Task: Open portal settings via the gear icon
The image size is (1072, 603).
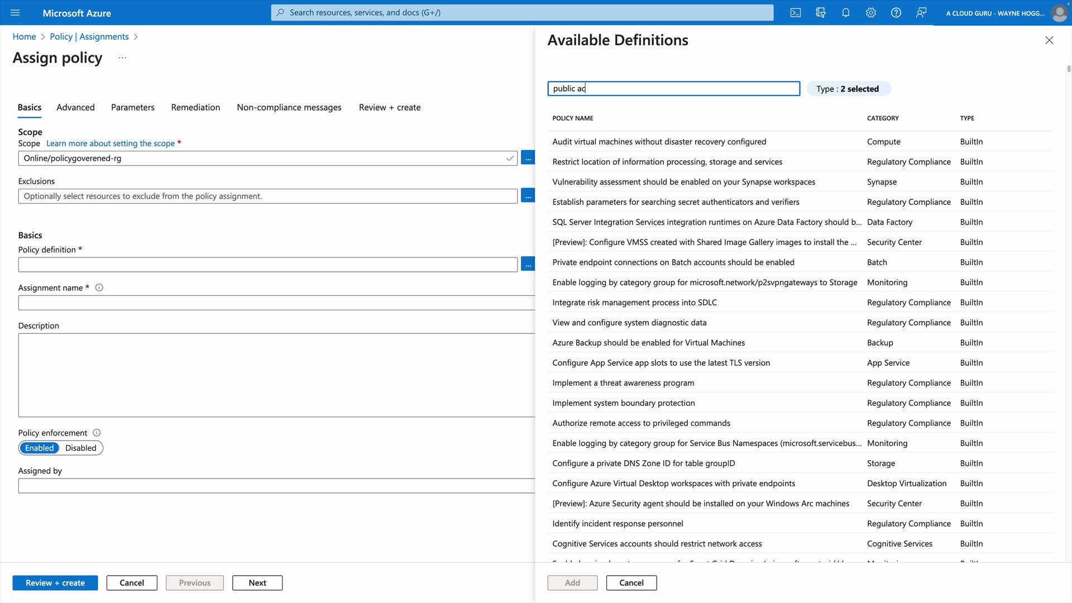Action: pyautogui.click(x=871, y=13)
